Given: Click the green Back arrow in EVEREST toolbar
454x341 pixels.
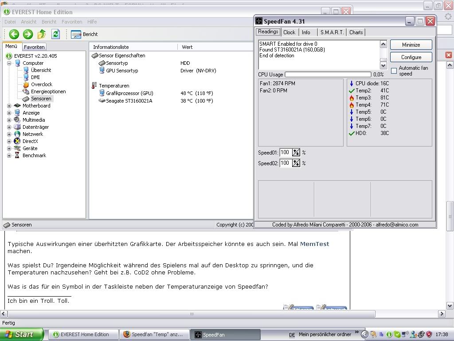Looking at the screenshot, I should click(x=14, y=34).
